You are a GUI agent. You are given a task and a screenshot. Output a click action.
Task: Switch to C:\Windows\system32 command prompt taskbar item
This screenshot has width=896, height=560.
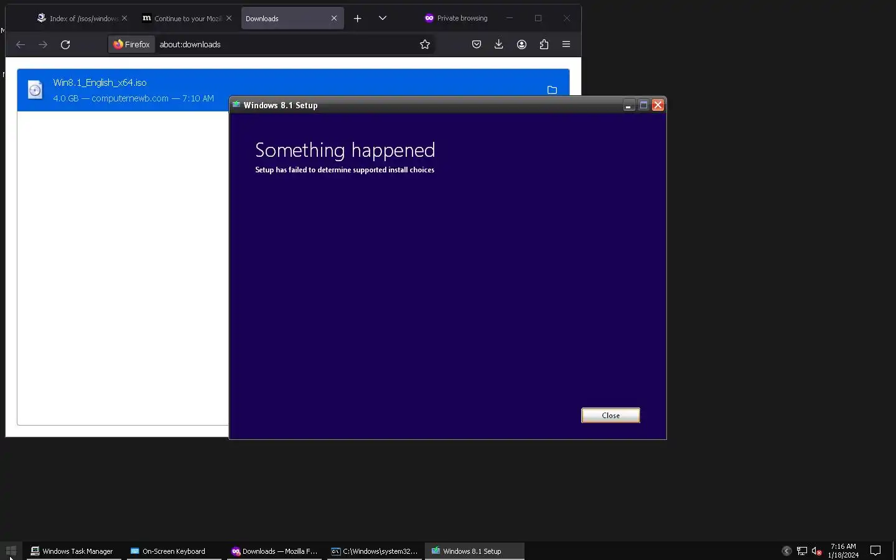tap(374, 551)
